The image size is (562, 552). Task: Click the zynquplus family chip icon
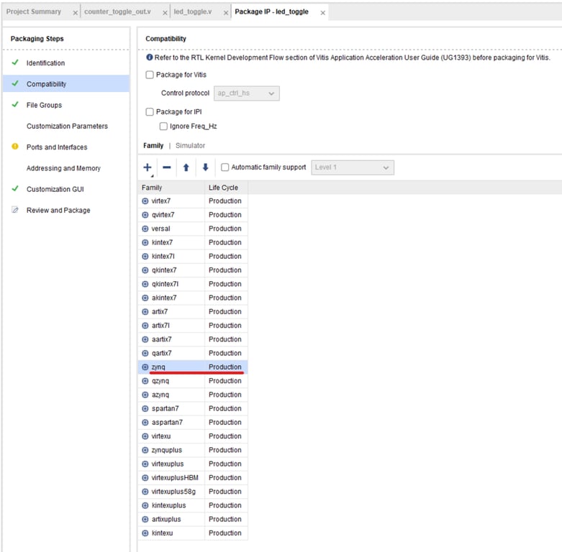(x=145, y=451)
